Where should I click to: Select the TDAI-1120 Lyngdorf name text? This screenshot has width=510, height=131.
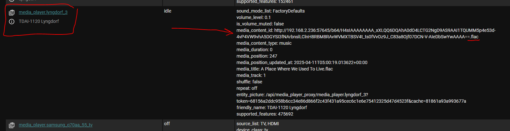[x=39, y=21]
